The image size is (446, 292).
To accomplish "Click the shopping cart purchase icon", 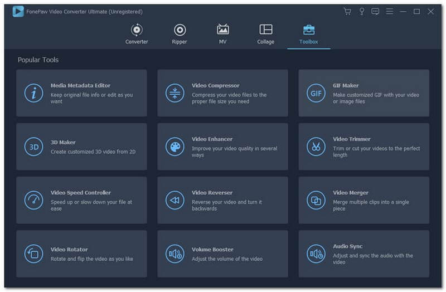I will pos(347,12).
